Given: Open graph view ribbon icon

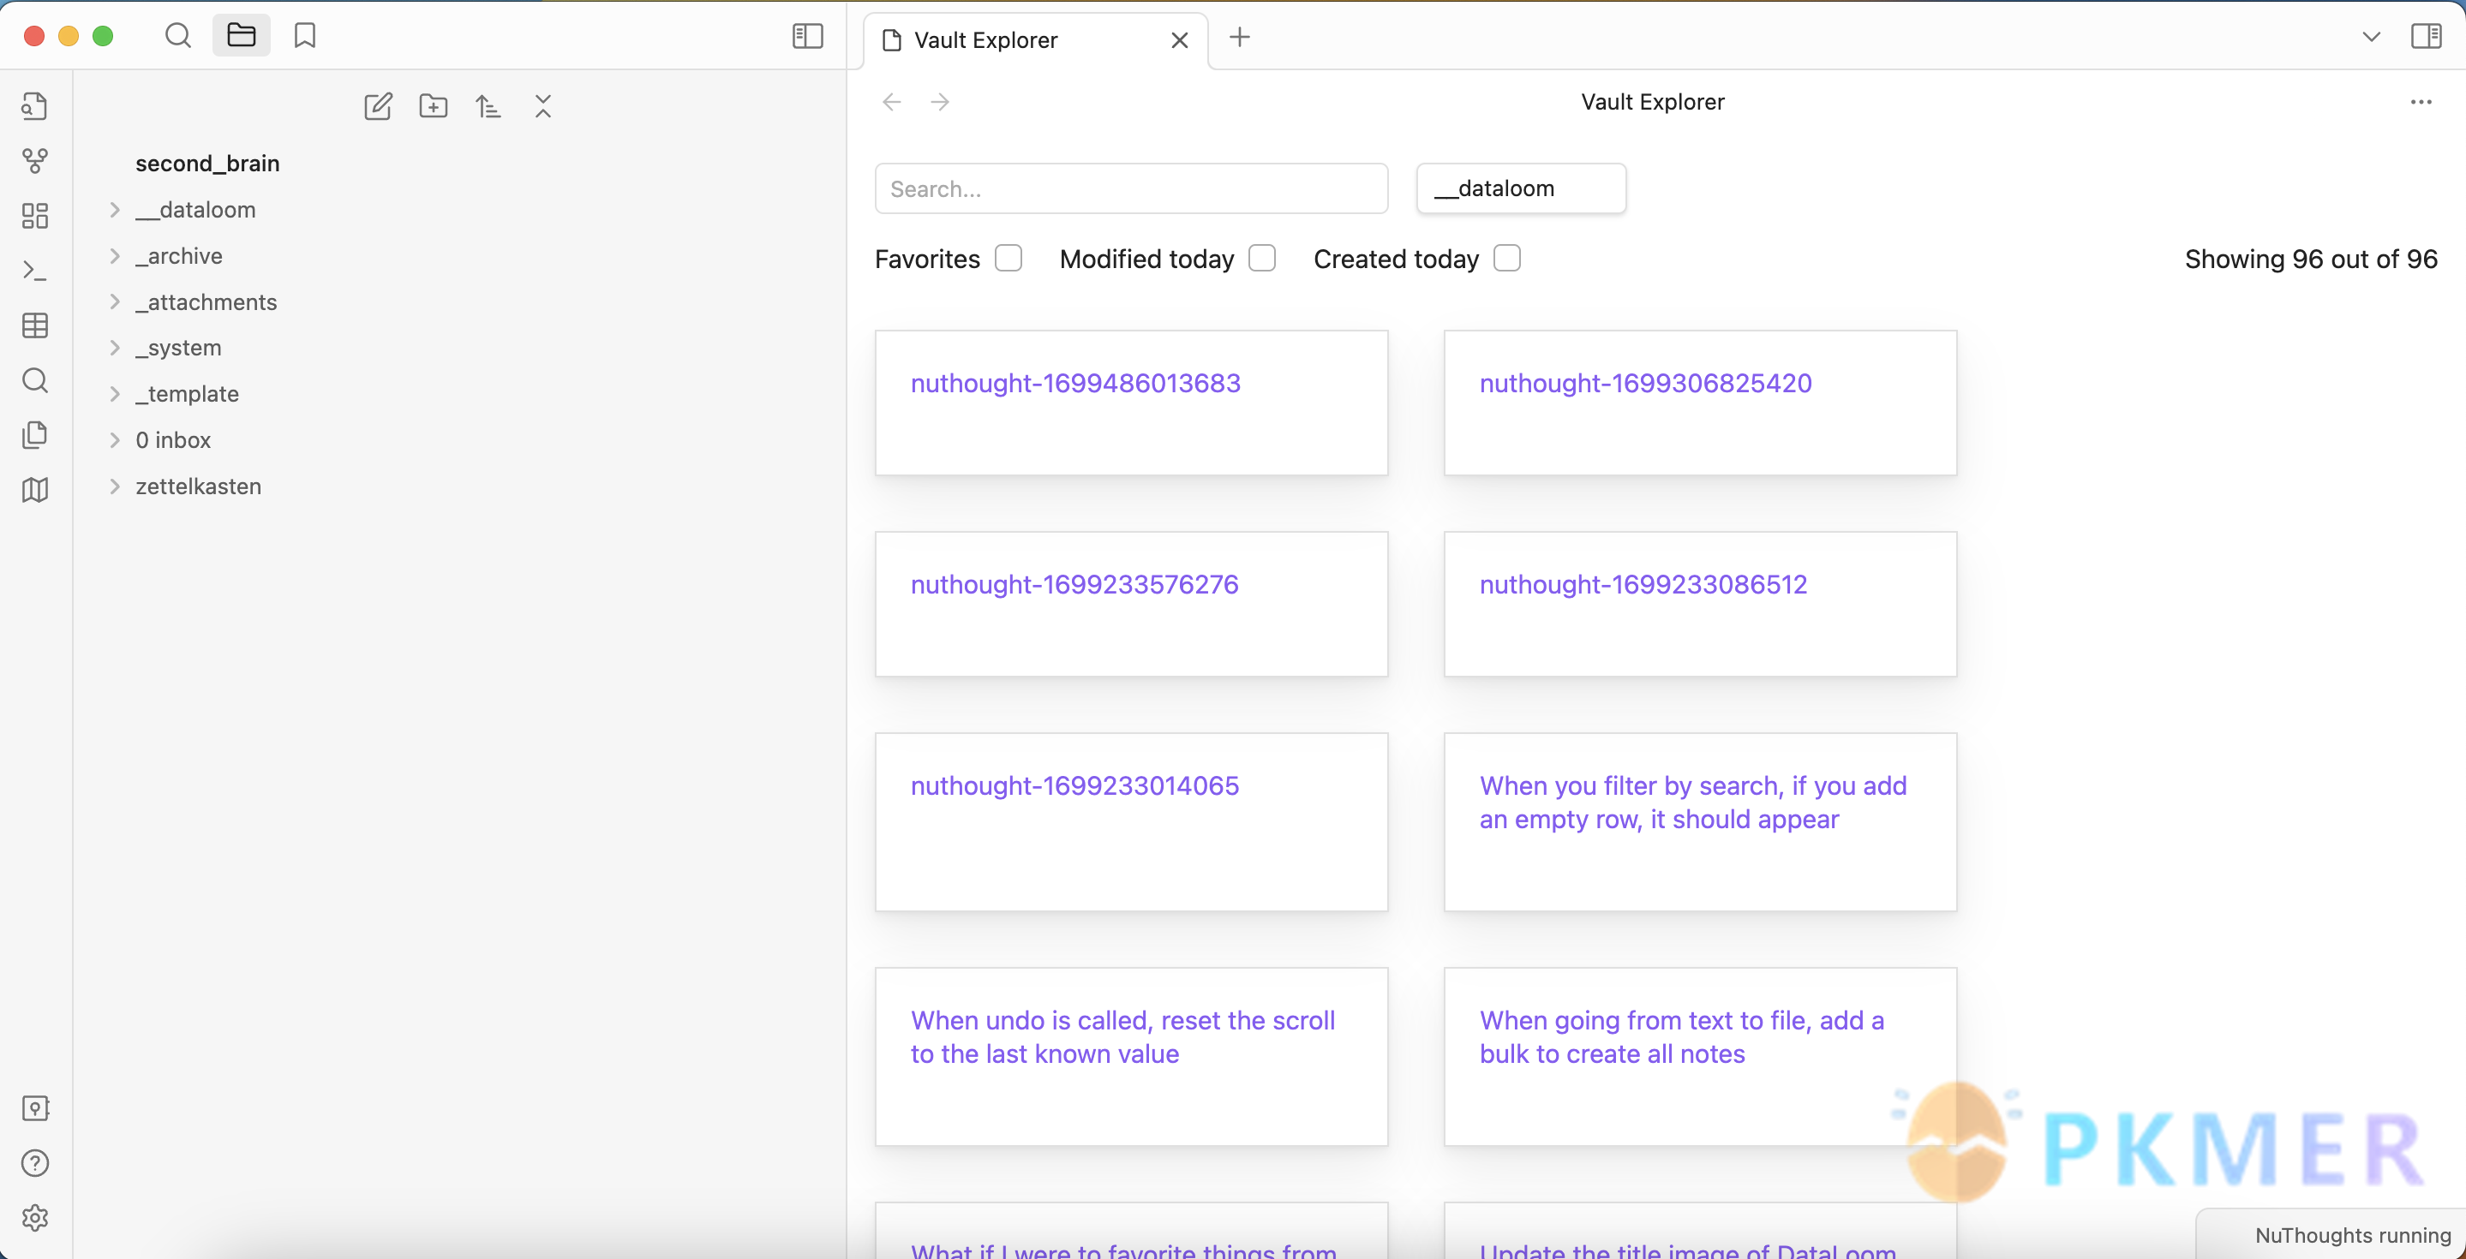Looking at the screenshot, I should click(35, 161).
